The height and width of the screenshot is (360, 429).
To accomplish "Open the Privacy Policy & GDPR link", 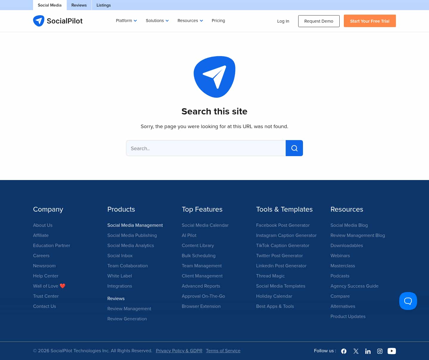I will 179,351.
